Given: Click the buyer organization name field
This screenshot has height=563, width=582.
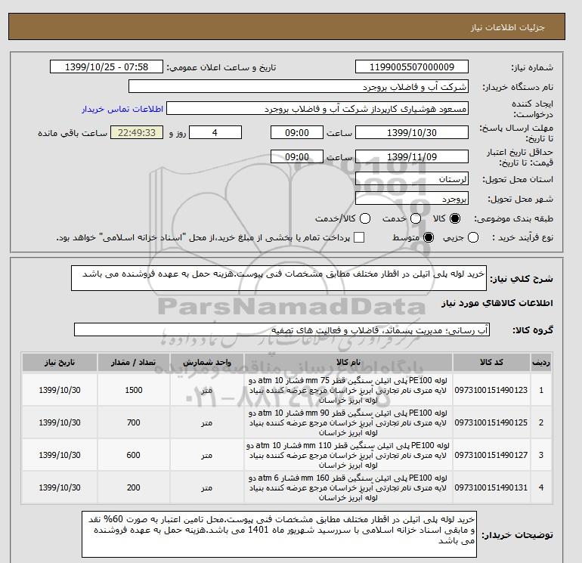Looking at the screenshot, I should [x=298, y=86].
